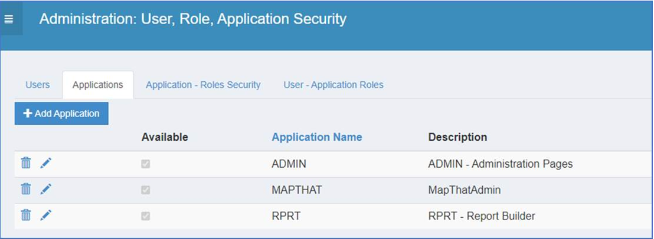Select the ADMIN application name cell
This screenshot has width=654, height=239.
[x=289, y=164]
